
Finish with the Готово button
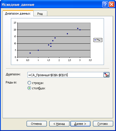(x=103, y=124)
